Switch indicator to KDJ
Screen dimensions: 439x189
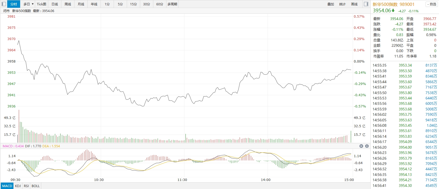tap(18, 186)
